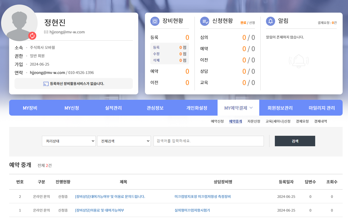Focus the 검색어를 입력하세요 search field
This screenshot has height=221, width=348.
pyautogui.click(x=208, y=141)
